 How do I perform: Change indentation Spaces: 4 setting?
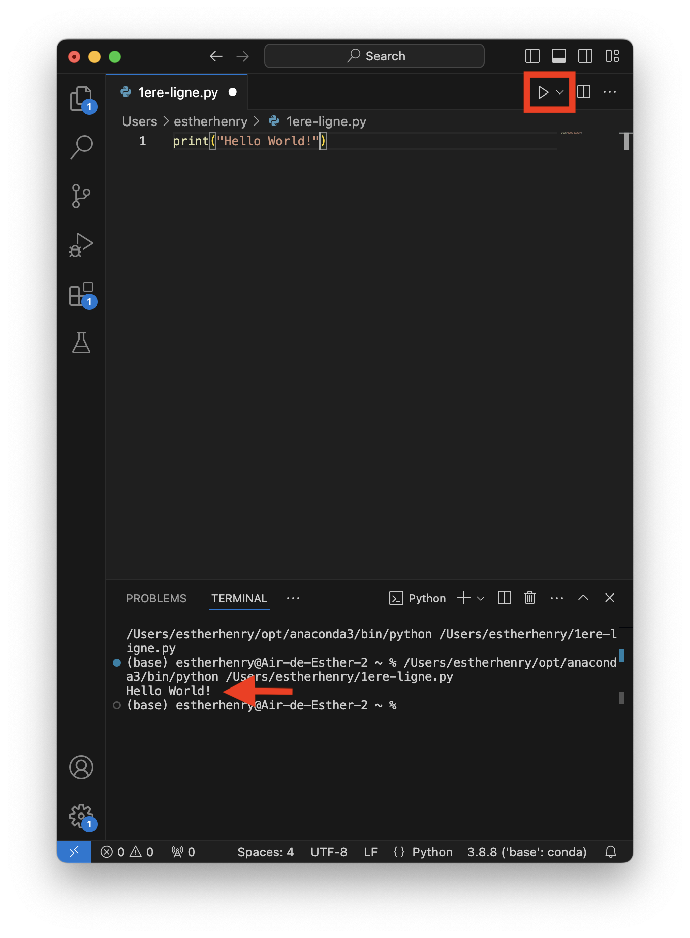coord(265,852)
